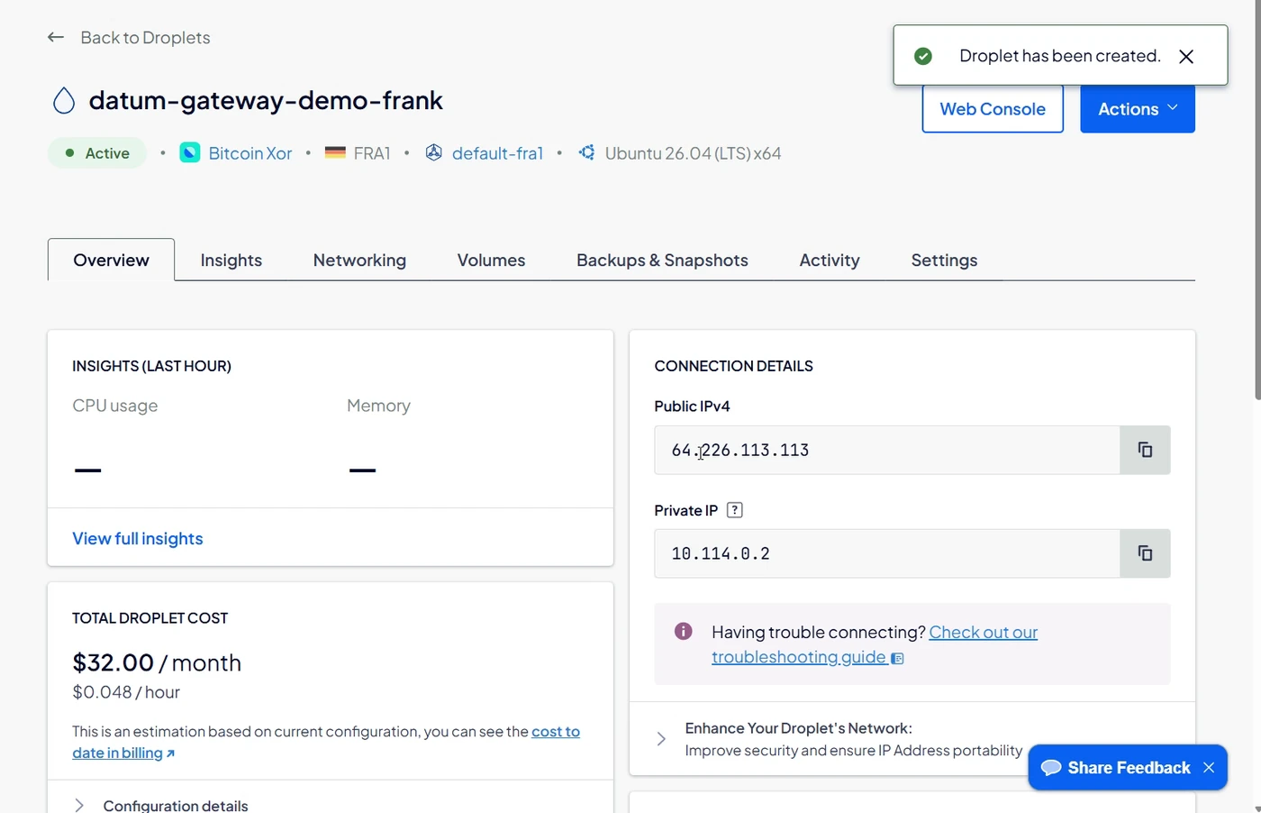Click the Ubuntu image icon

[586, 152]
